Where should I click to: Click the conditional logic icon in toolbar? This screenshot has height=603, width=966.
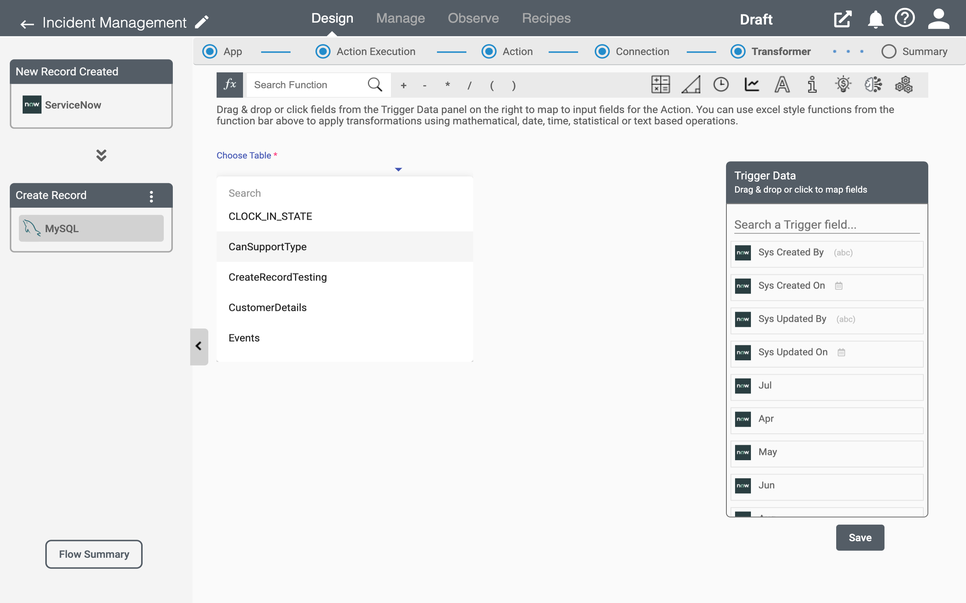(691, 85)
